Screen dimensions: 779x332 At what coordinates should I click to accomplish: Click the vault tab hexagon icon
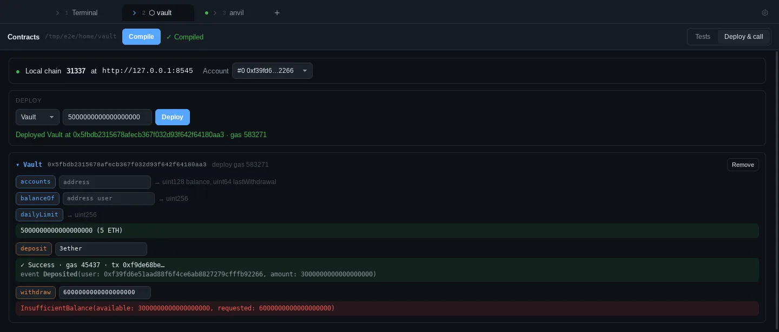point(151,12)
